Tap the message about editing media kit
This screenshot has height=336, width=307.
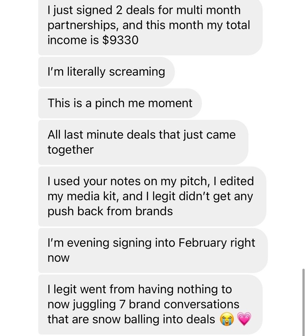pos(152,196)
